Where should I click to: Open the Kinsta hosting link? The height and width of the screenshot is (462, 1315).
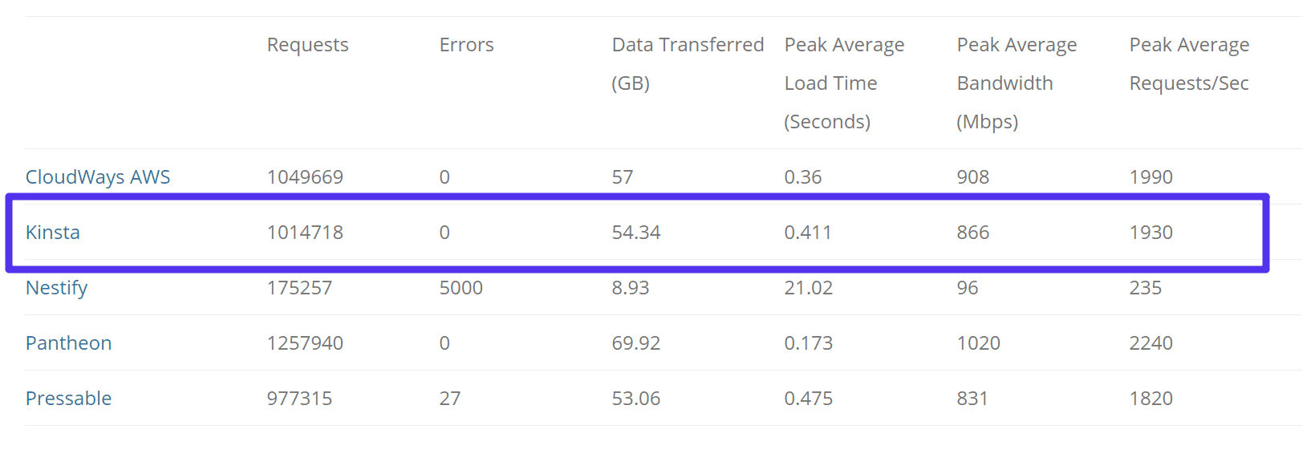pos(53,233)
